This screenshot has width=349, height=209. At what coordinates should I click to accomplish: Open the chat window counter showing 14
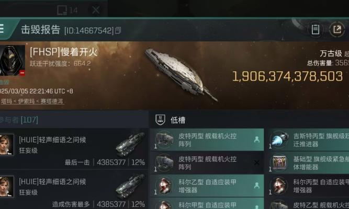point(67,10)
